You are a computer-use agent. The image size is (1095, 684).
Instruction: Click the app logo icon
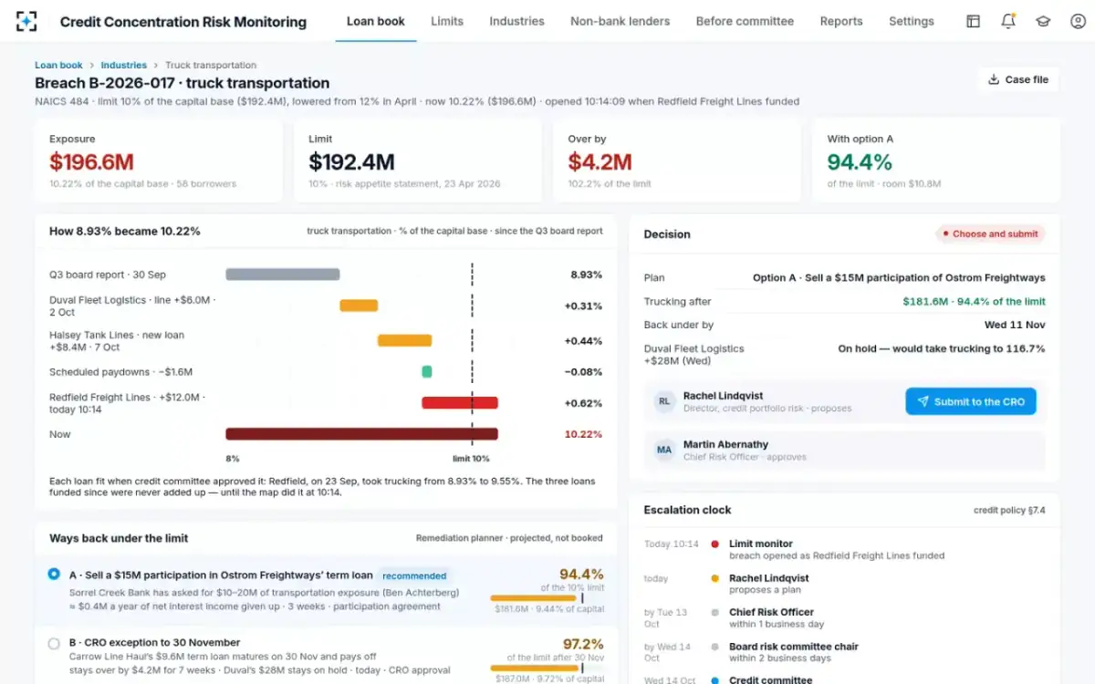point(27,21)
